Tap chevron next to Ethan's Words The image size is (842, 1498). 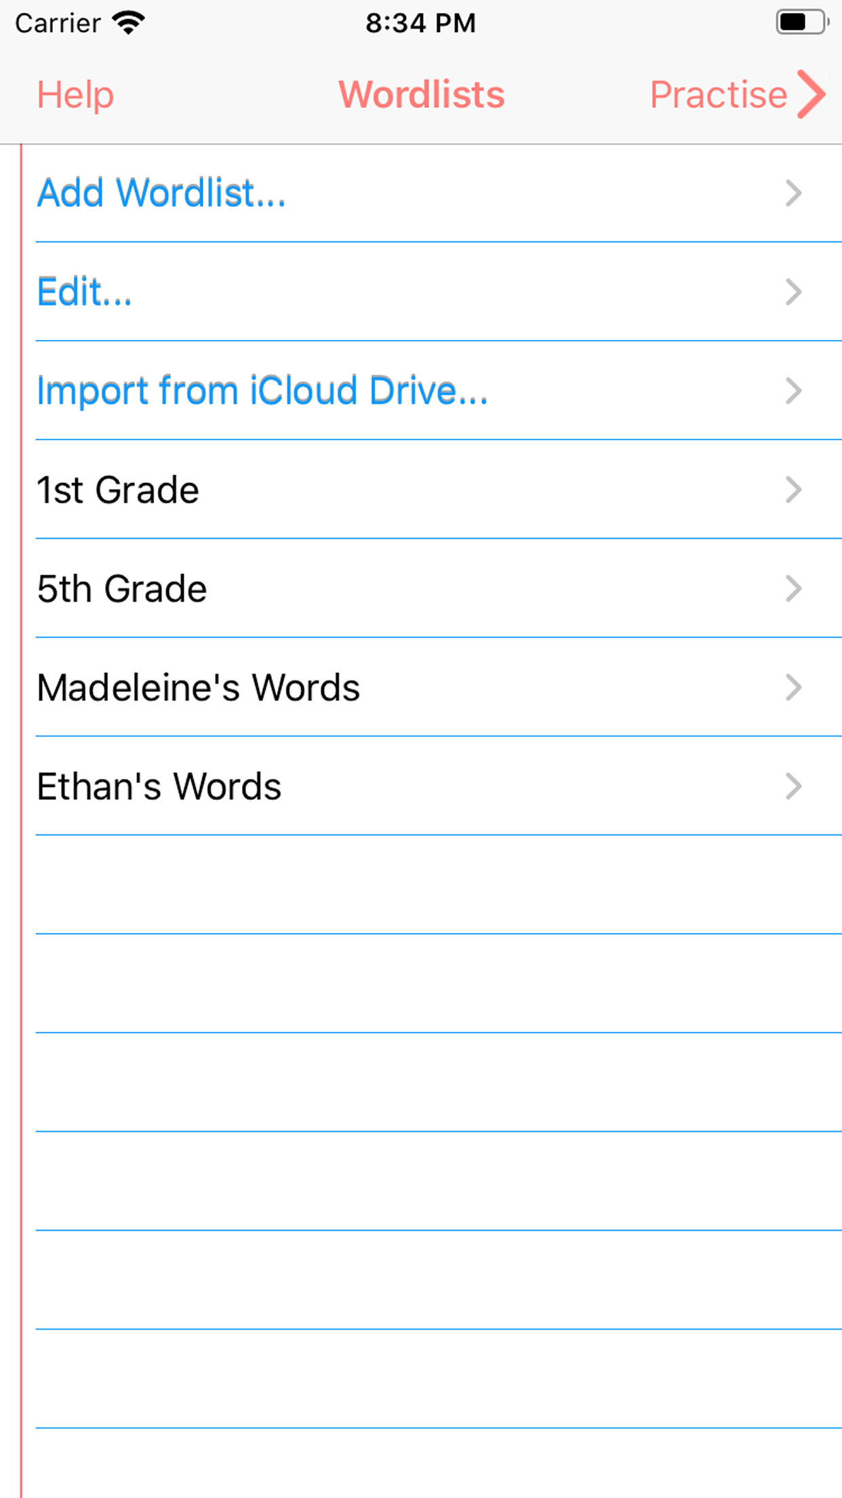click(794, 786)
